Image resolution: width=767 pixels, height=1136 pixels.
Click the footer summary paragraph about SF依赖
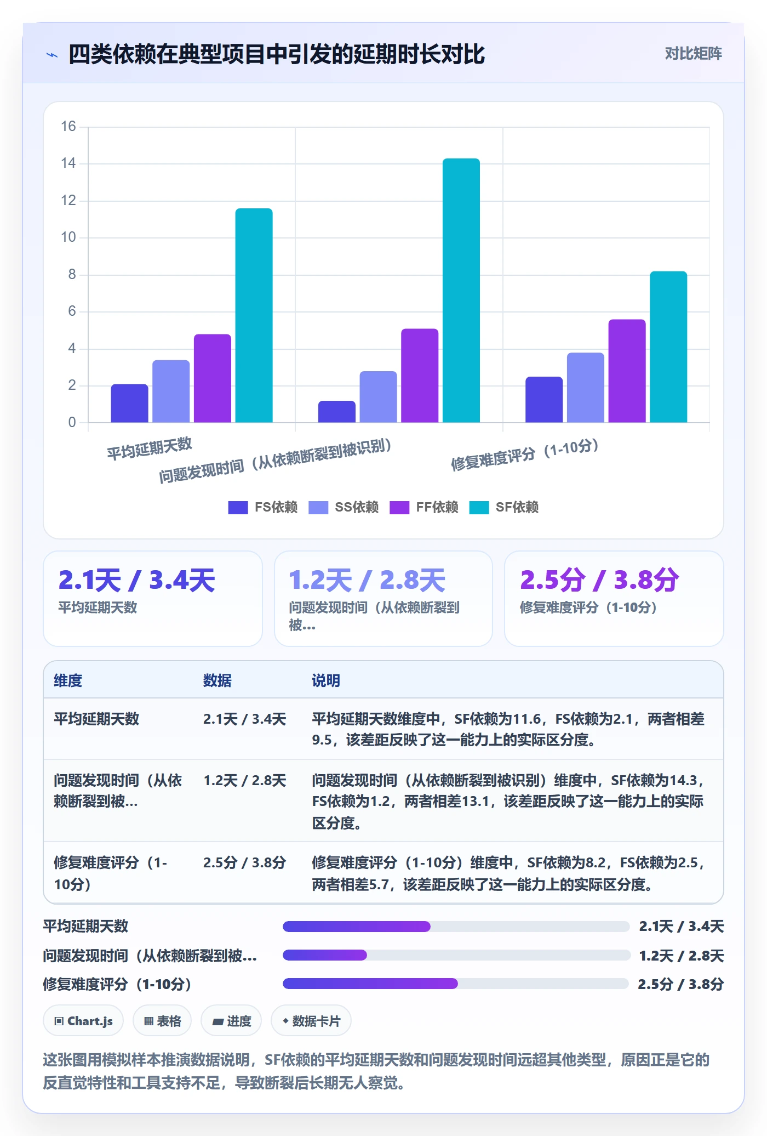coord(376,1071)
